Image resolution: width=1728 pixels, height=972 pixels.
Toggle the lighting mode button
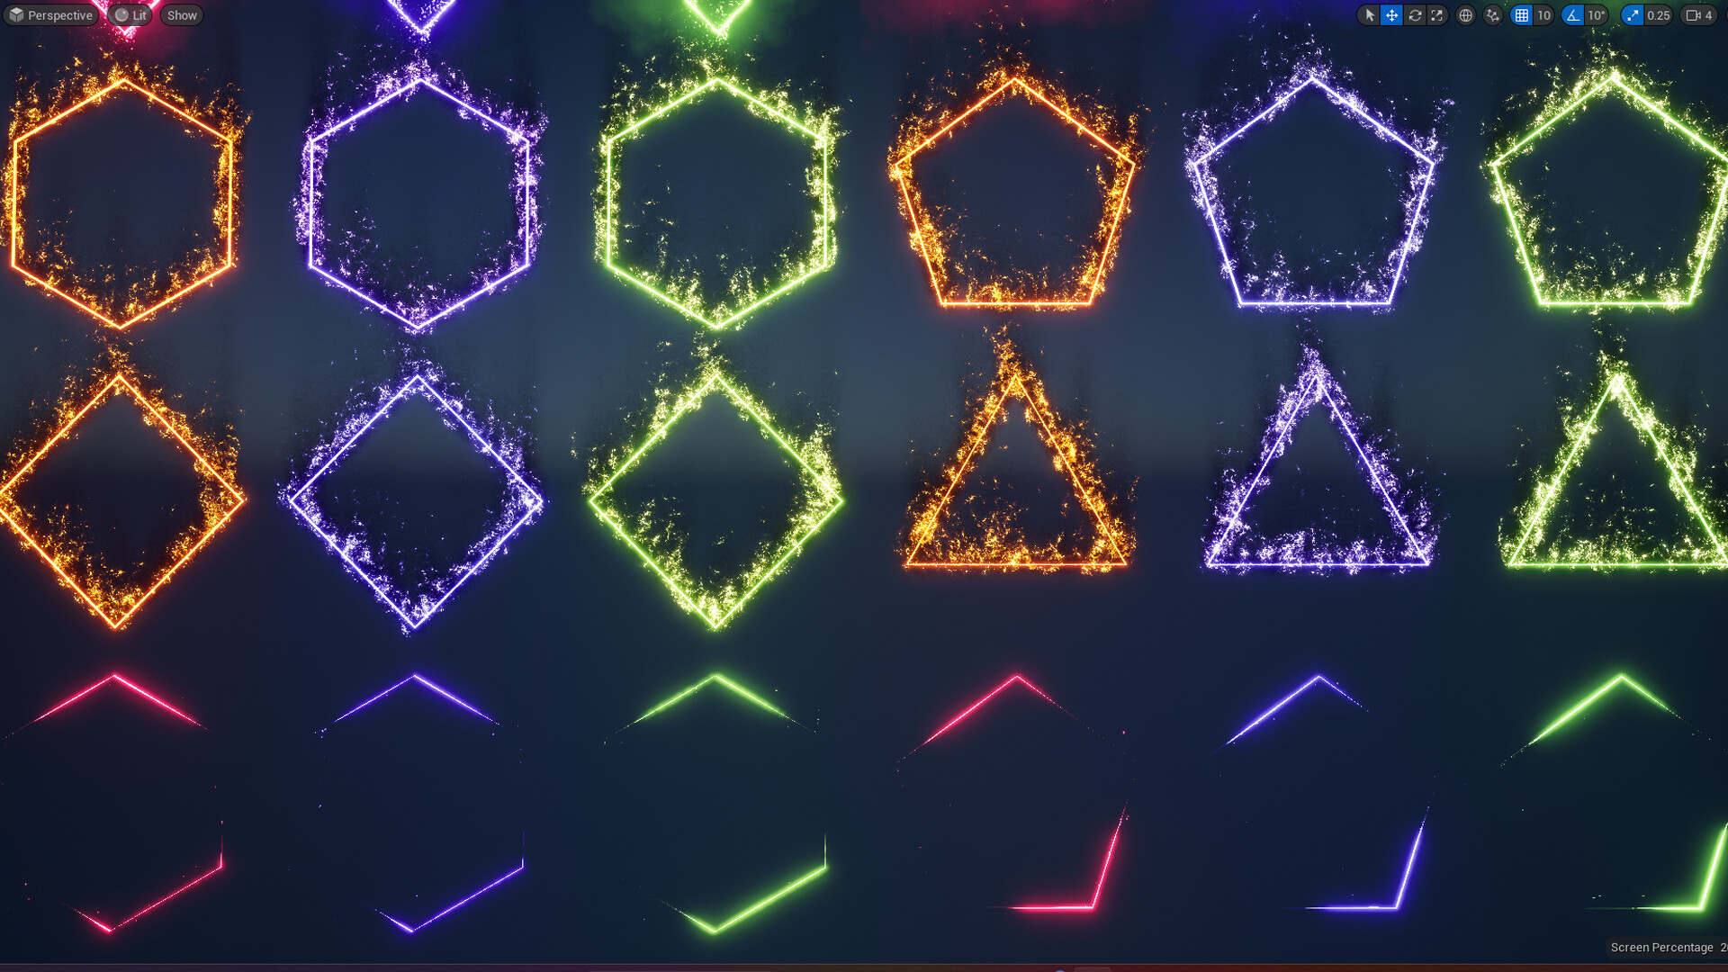(131, 14)
